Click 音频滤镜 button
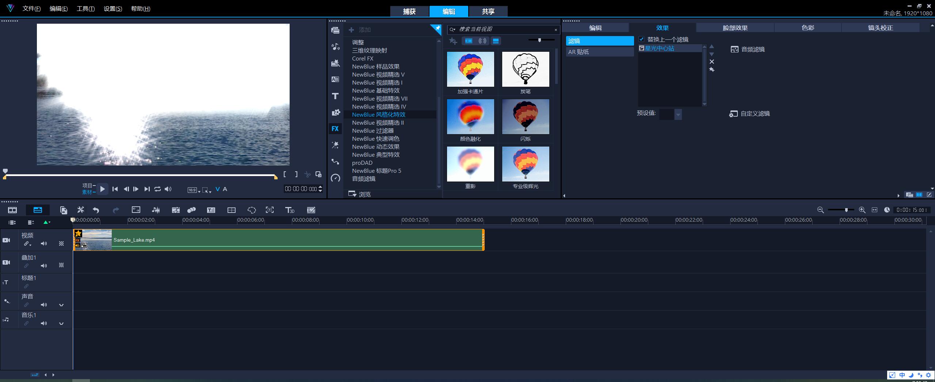Viewport: 935px width, 382px height. pos(748,49)
